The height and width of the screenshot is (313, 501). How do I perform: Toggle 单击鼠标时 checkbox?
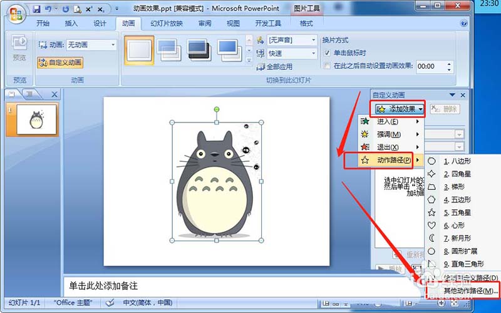click(x=327, y=53)
